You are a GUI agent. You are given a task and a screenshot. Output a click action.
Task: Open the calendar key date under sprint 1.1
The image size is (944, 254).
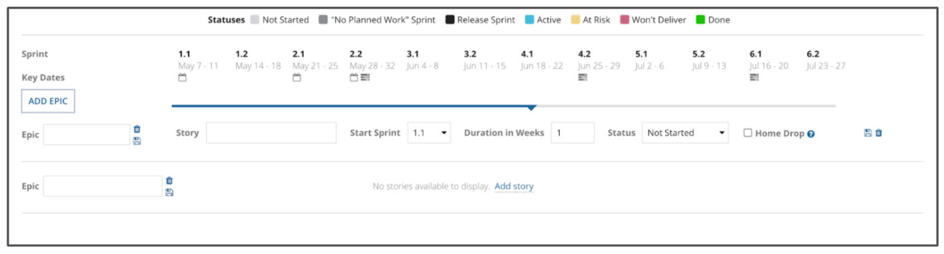tap(183, 78)
